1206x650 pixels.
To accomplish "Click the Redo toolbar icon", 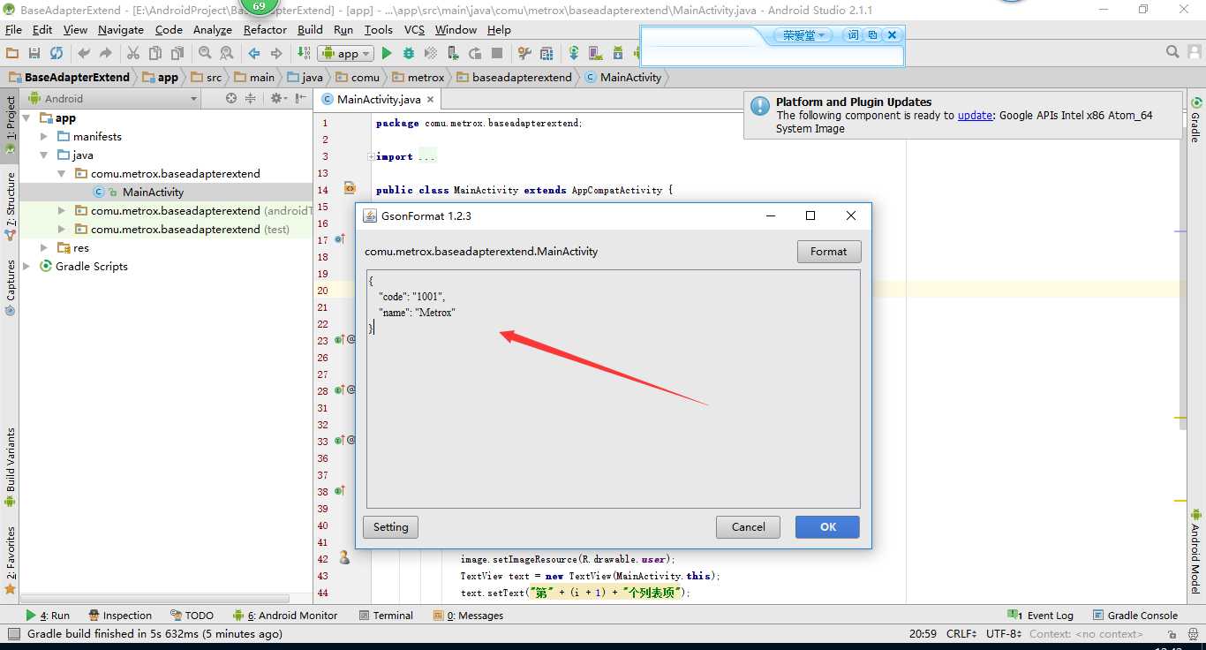I will 106,53.
